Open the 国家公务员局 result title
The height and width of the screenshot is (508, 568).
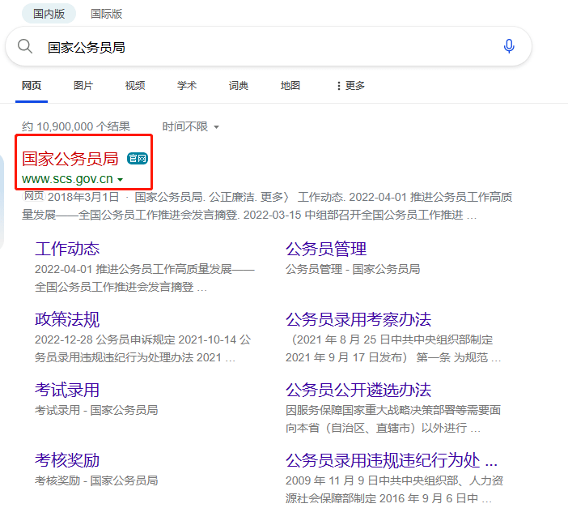pyautogui.click(x=70, y=159)
